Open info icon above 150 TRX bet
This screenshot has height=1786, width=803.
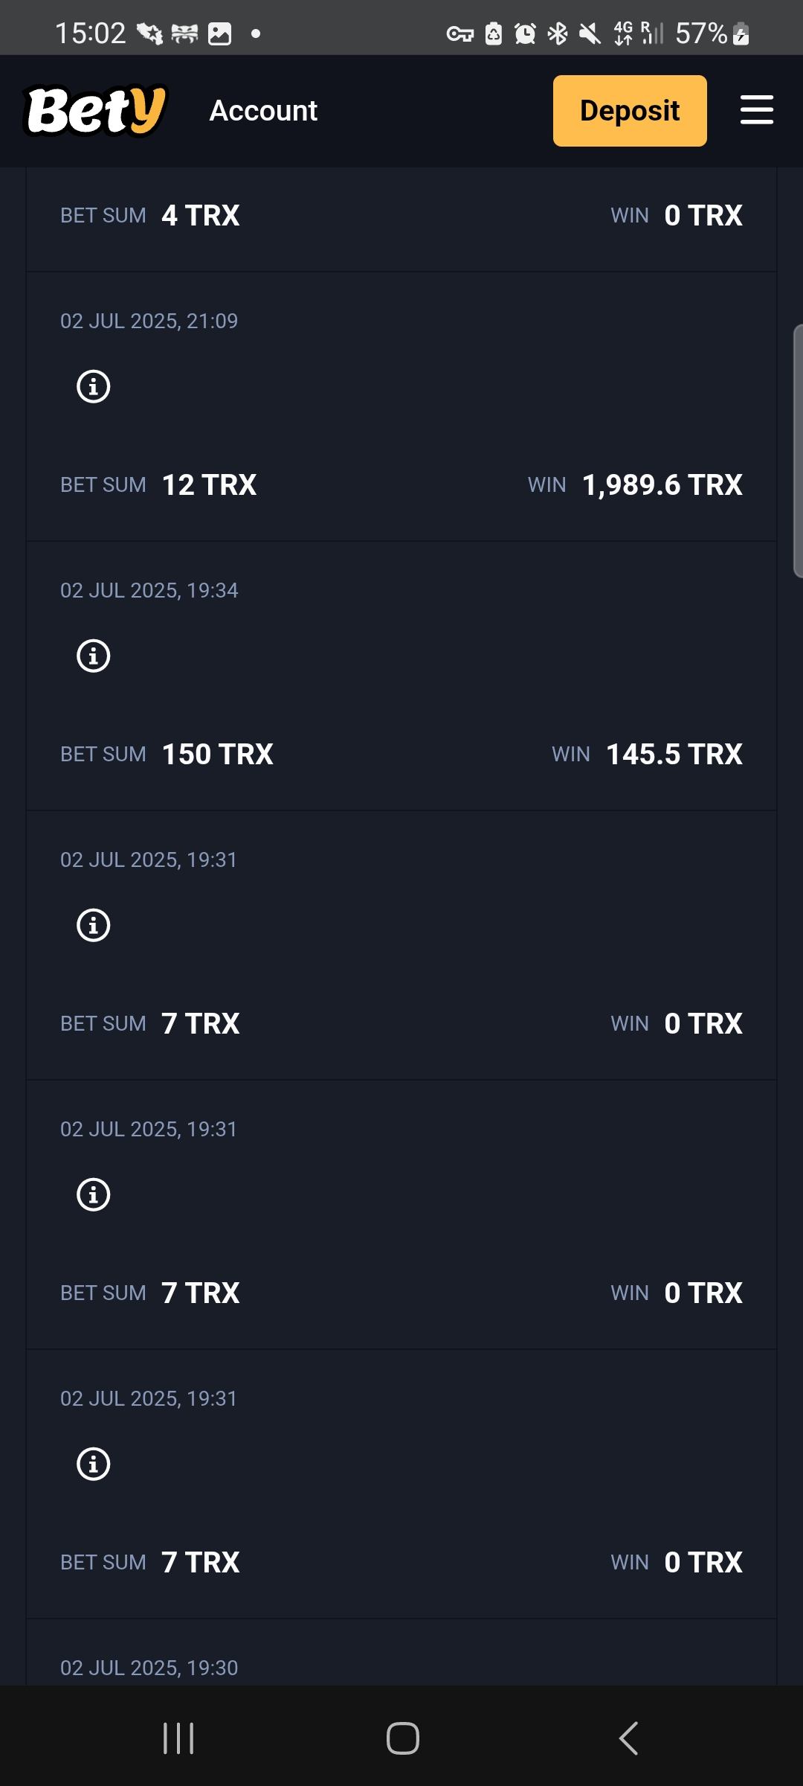tap(94, 656)
